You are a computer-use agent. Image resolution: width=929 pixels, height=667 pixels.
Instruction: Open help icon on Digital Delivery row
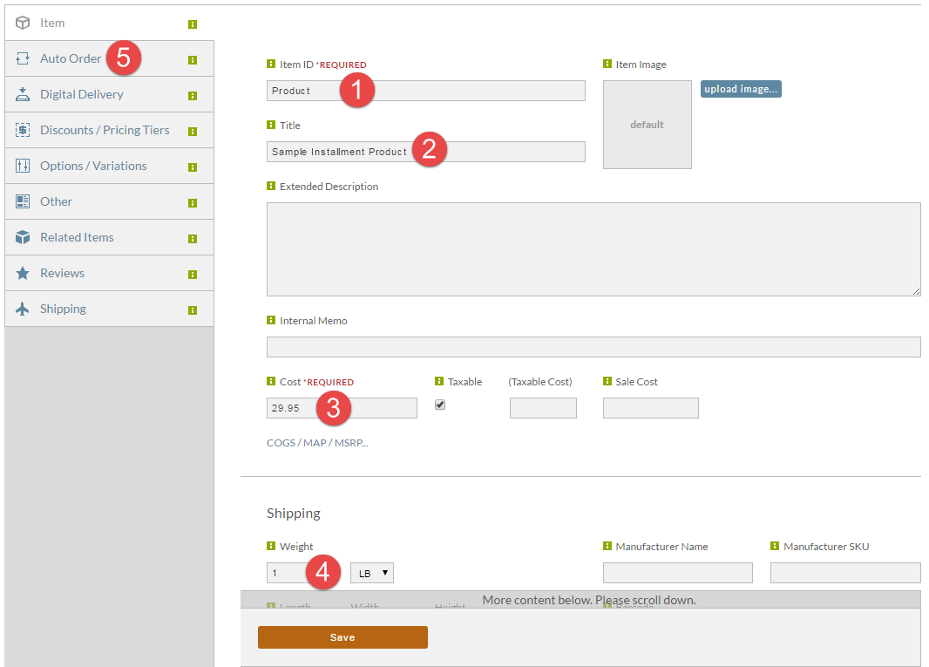coord(193,96)
